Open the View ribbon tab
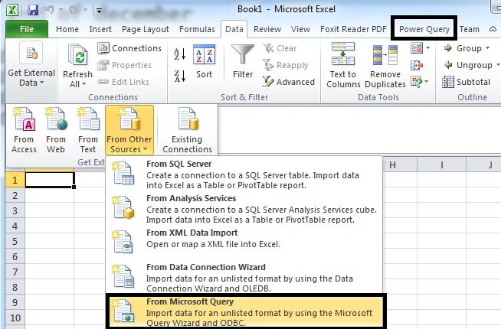 [x=300, y=29]
